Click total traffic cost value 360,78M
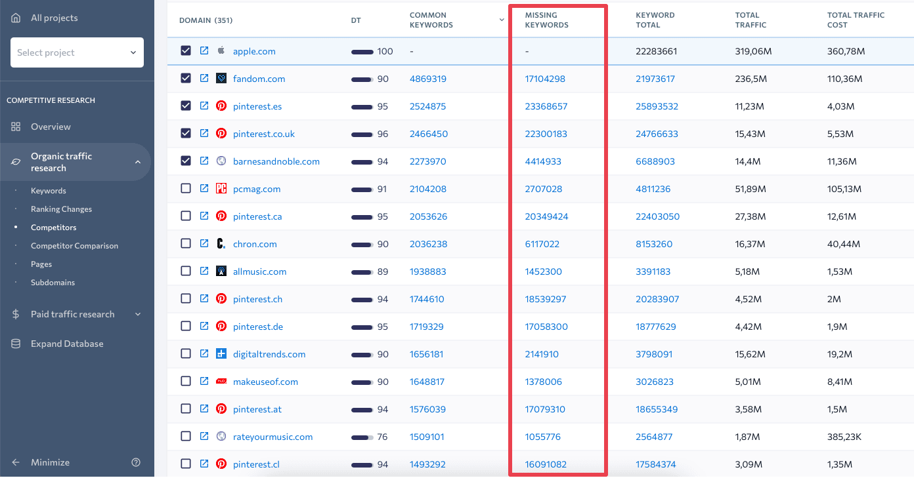This screenshot has height=478, width=914. (846, 51)
